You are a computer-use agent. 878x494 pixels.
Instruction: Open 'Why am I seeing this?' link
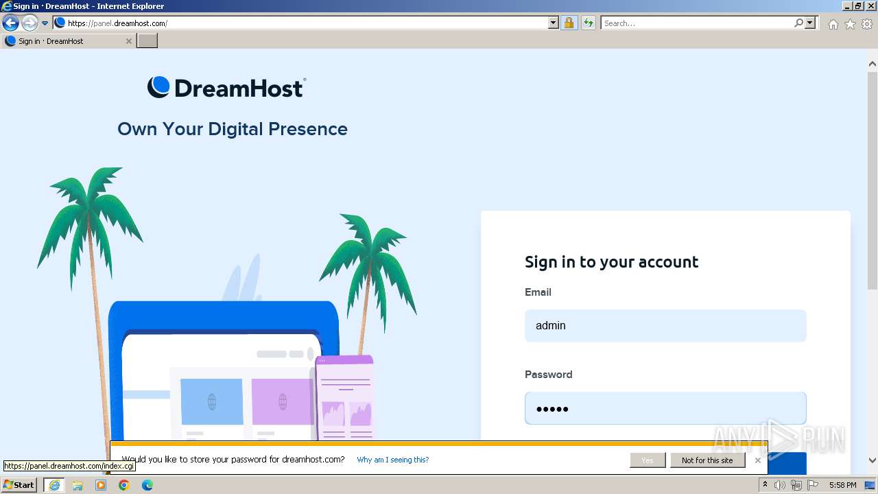click(393, 460)
